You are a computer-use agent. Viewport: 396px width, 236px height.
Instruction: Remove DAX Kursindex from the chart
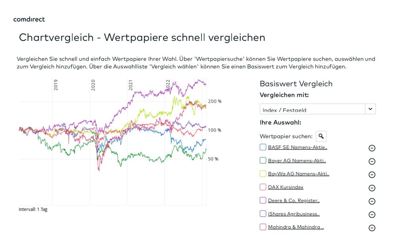pos(372,188)
